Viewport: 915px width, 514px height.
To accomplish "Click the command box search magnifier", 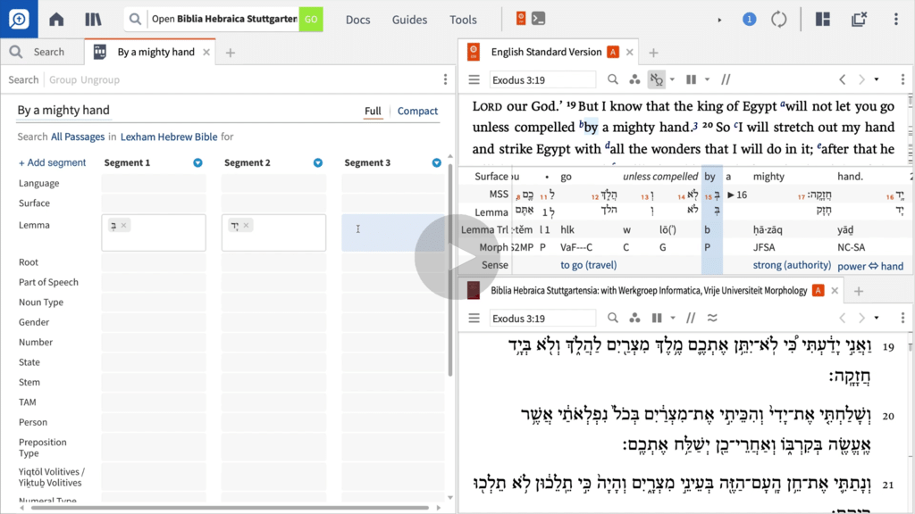I will (135, 20).
